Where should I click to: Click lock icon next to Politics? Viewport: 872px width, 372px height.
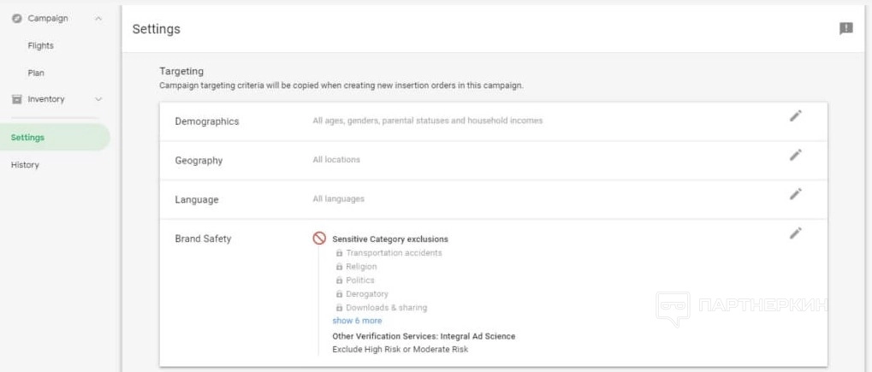click(x=339, y=280)
